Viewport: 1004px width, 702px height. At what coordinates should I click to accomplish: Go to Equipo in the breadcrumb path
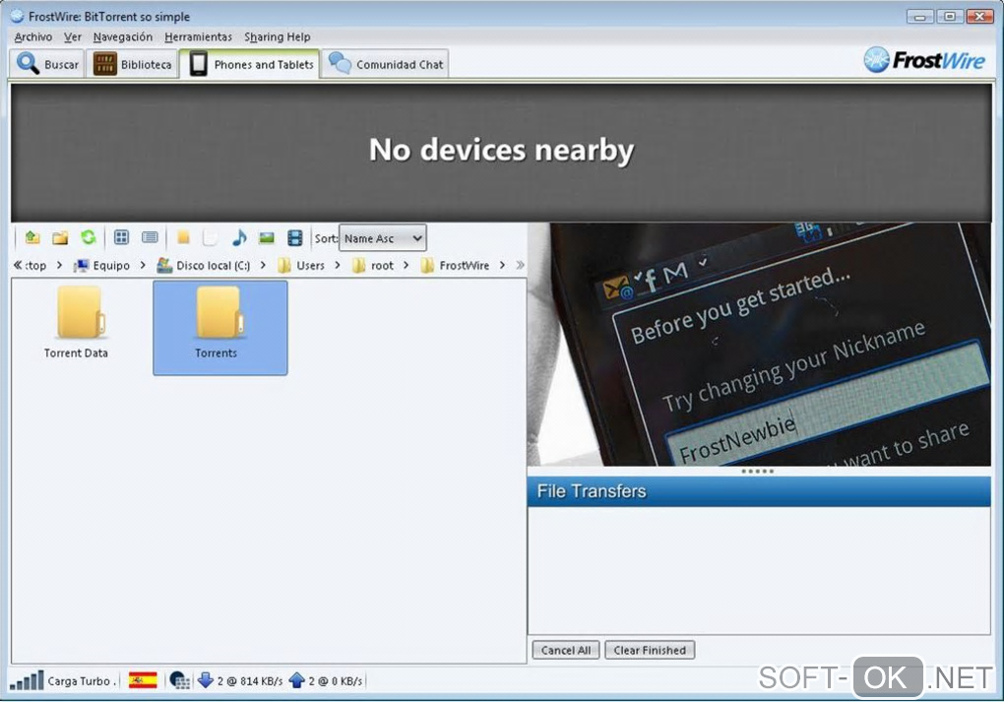coord(103,265)
